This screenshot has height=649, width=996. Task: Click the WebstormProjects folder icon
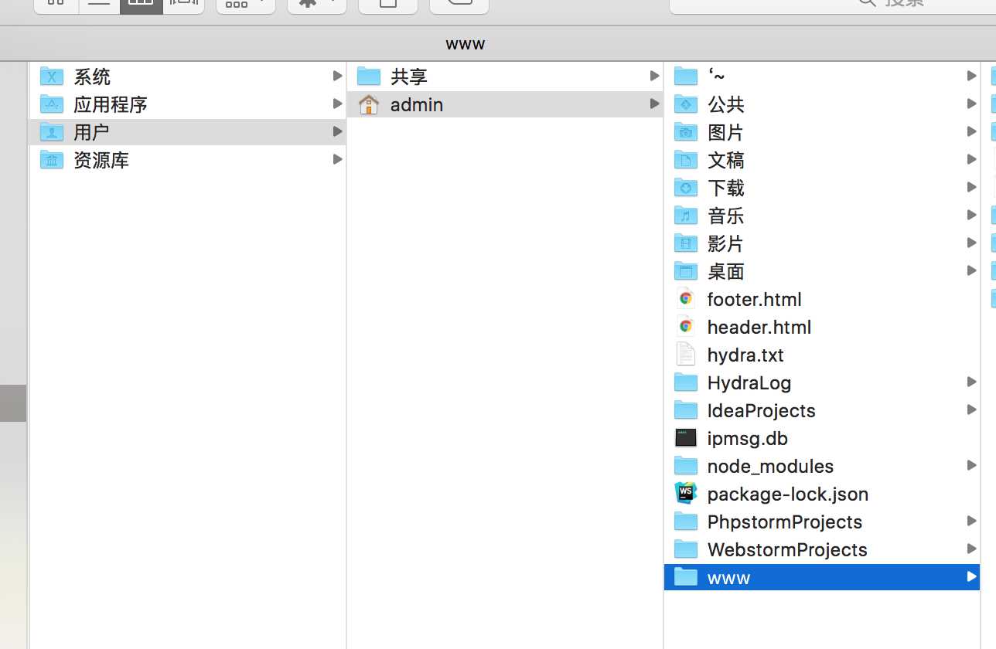[x=686, y=549]
